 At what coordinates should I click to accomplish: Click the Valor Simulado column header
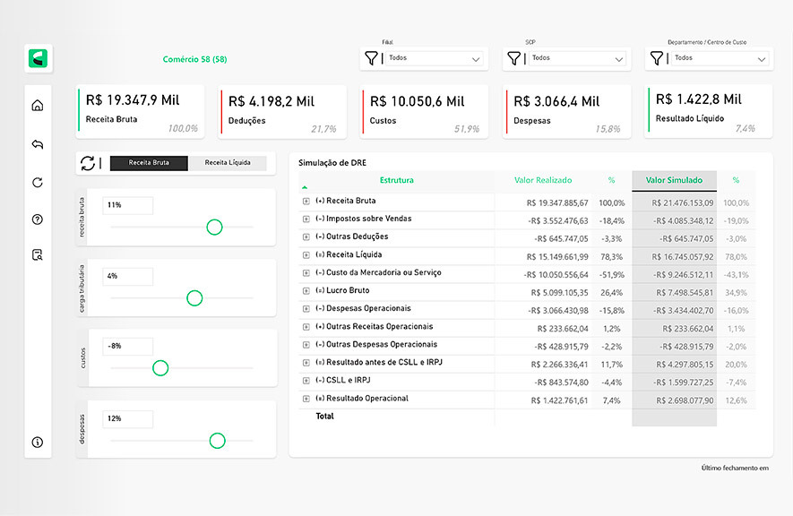point(674,180)
